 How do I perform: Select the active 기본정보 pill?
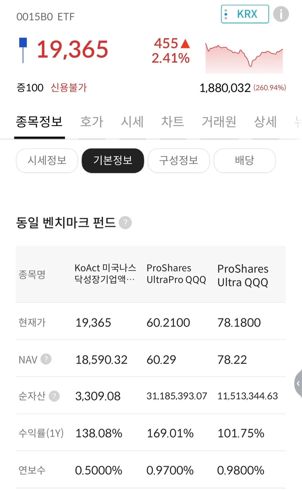pyautogui.click(x=113, y=161)
